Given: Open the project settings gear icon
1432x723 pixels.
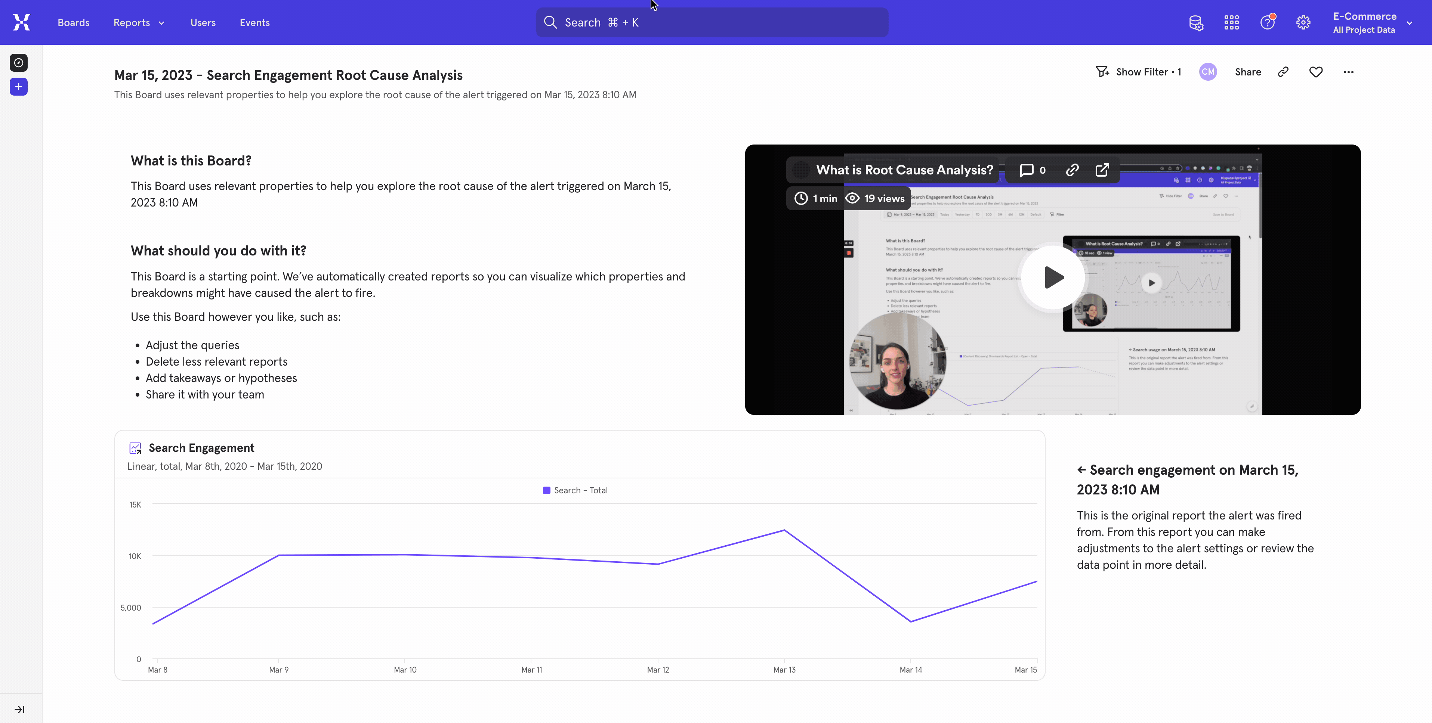Looking at the screenshot, I should [x=1303, y=23].
